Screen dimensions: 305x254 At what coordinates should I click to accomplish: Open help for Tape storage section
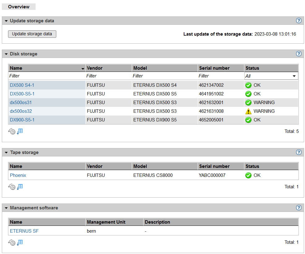[x=299, y=152]
